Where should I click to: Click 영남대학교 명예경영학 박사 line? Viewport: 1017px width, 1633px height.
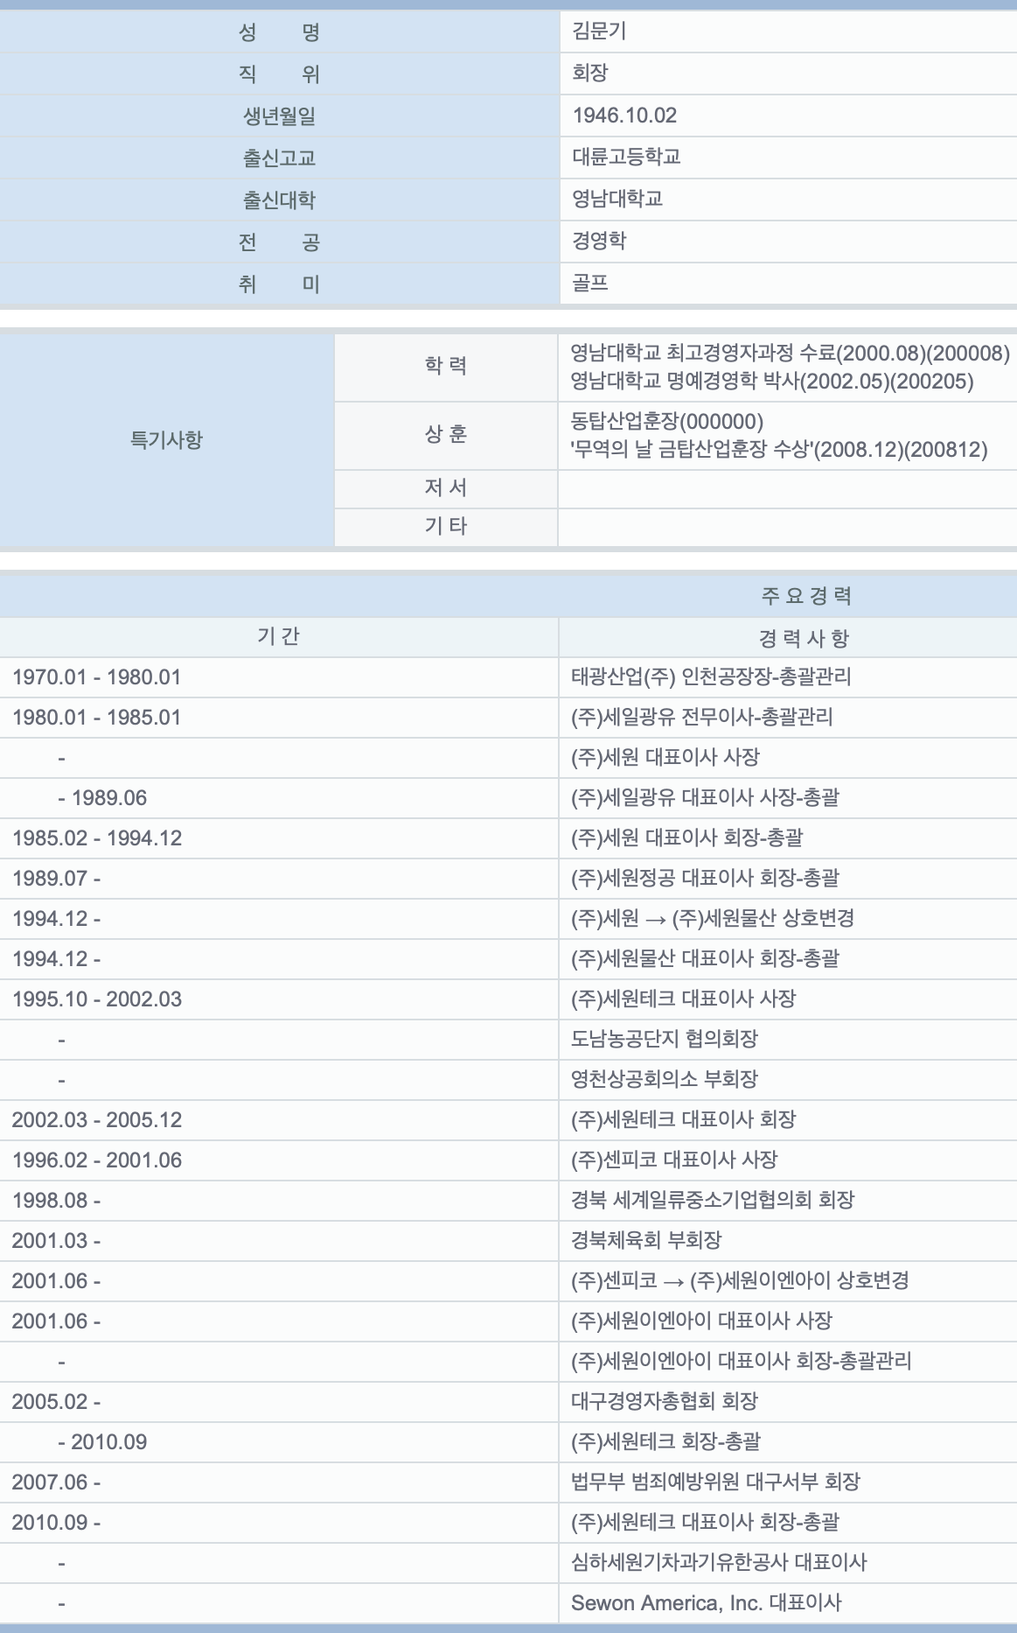(x=772, y=381)
